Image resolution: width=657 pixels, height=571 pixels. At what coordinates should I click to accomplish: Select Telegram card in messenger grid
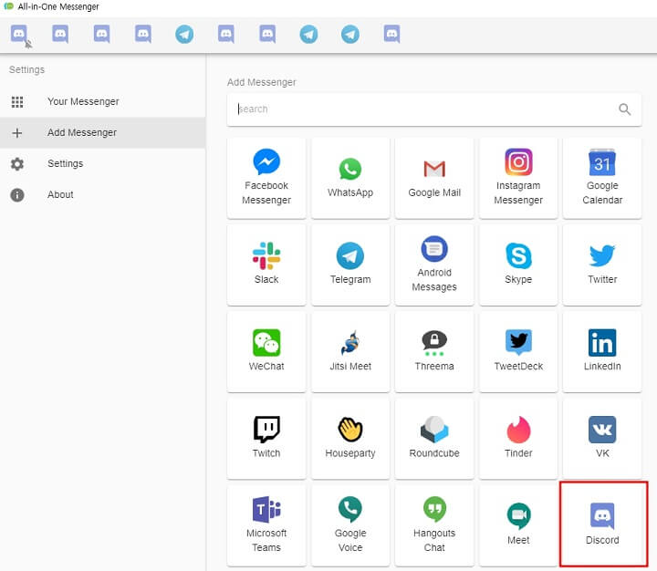tap(350, 265)
